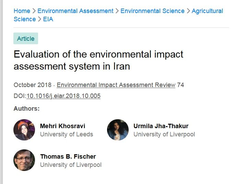The image size is (235, 184).
Task: Open the Environmental Impact Assessment Review journal link
Action: [116, 85]
